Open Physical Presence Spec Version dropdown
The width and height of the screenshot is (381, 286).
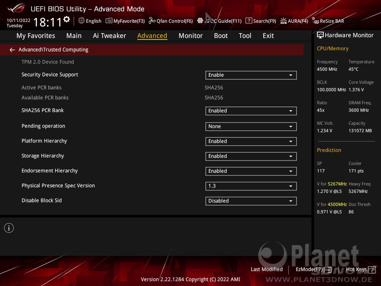(x=251, y=186)
